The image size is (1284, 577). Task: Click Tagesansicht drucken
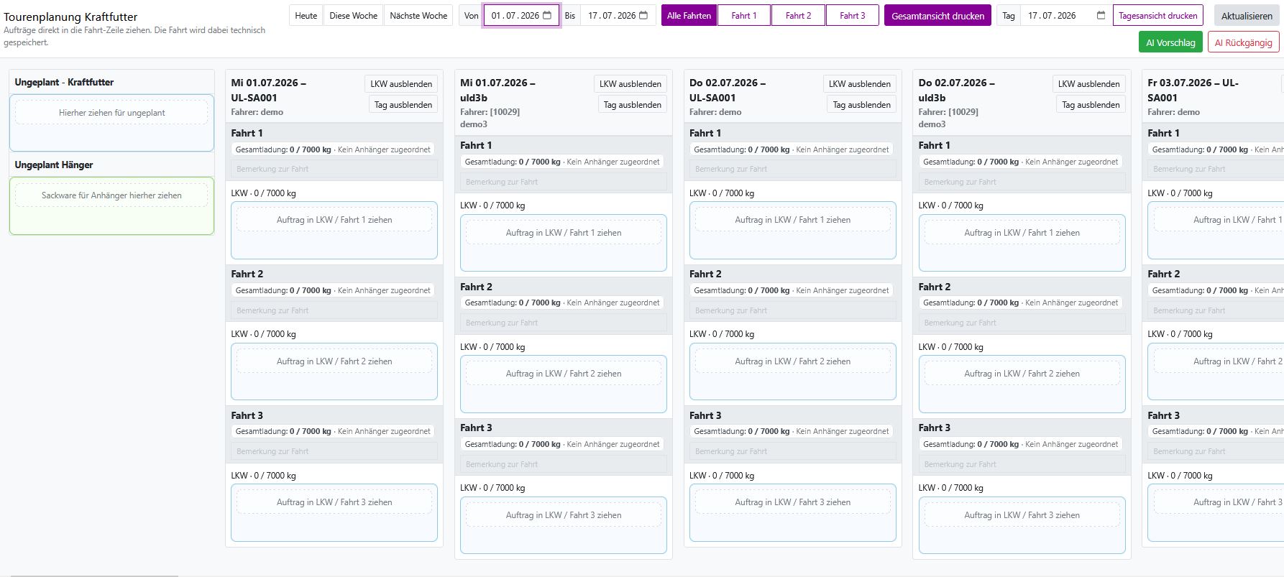click(x=1158, y=15)
